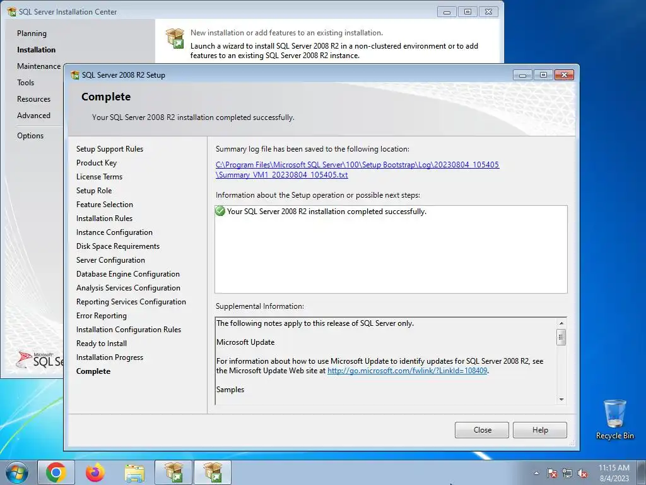Screen dimensions: 646x485
Task: Open the Microsoft Update fwlink URL
Action: tap(407, 370)
